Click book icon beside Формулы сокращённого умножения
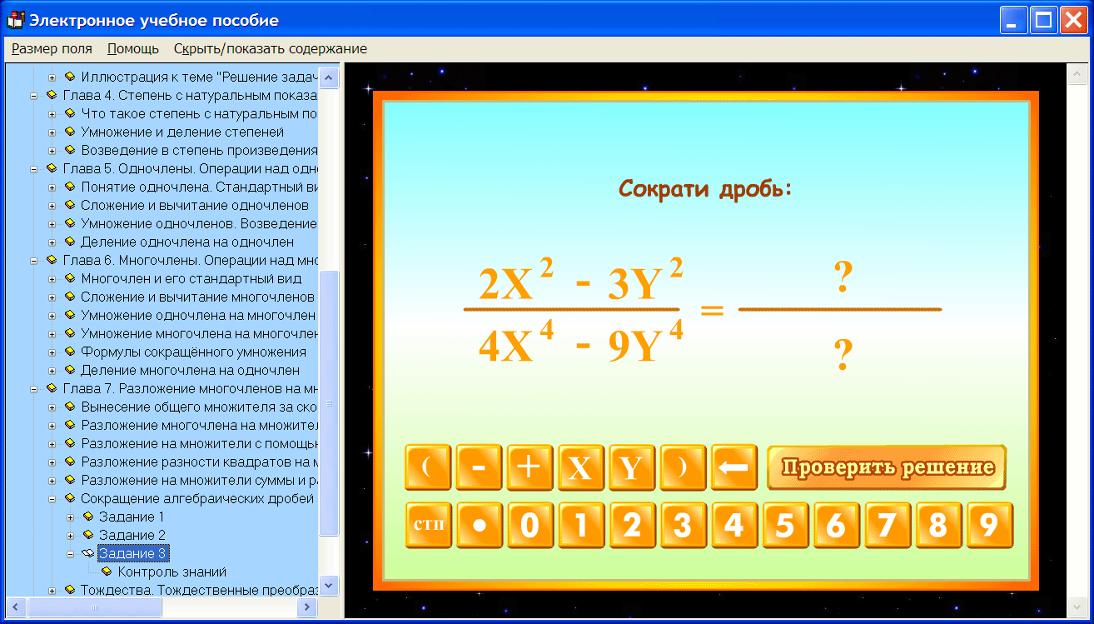The image size is (1094, 624). pyautogui.click(x=70, y=352)
